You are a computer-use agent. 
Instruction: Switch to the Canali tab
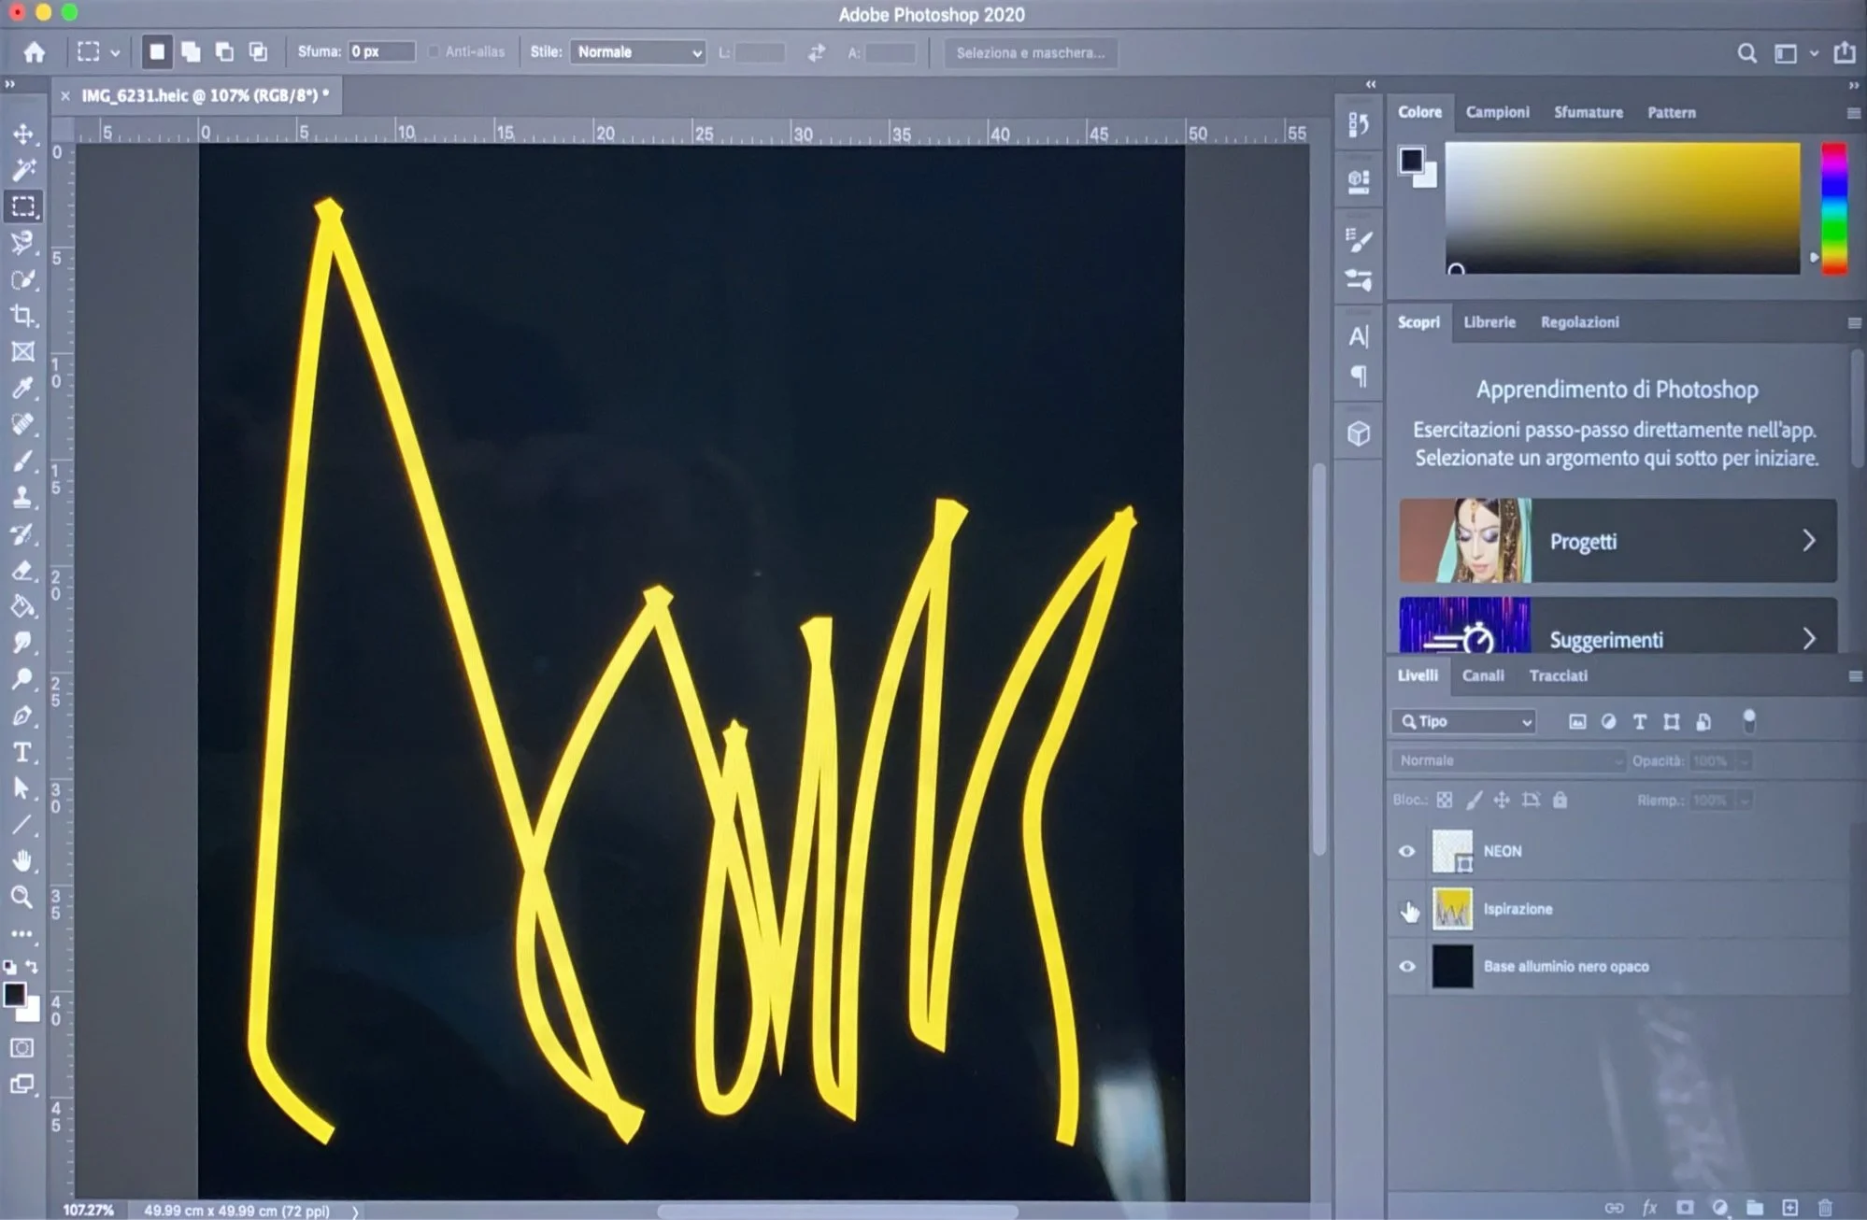(x=1483, y=675)
